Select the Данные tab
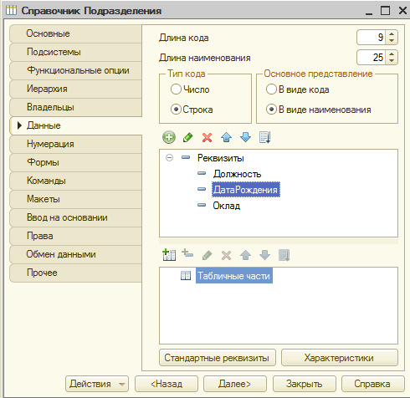This screenshot has height=398, width=410. [75, 125]
